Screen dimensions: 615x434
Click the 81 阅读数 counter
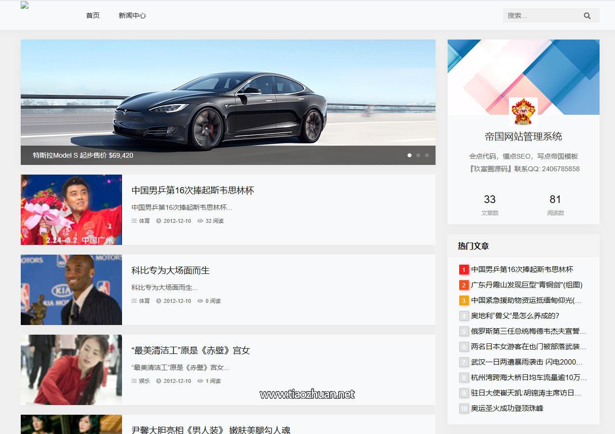coord(555,204)
